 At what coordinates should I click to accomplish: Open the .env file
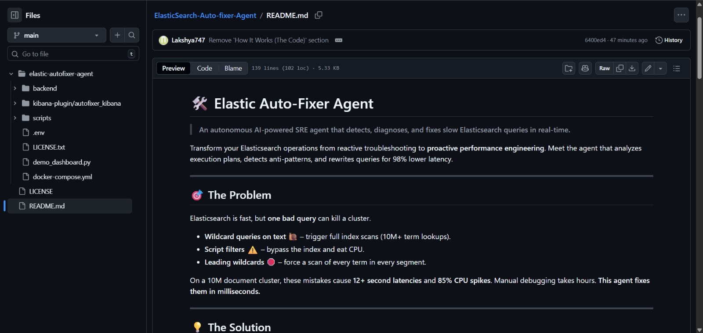pyautogui.click(x=39, y=132)
